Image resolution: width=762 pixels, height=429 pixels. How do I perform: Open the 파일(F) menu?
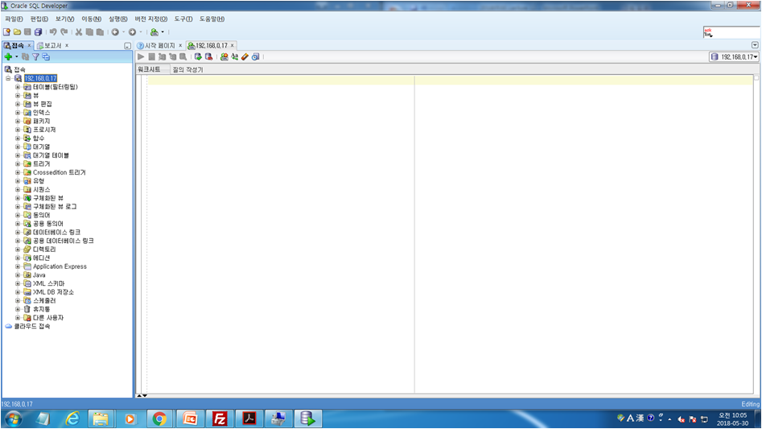pyautogui.click(x=14, y=19)
